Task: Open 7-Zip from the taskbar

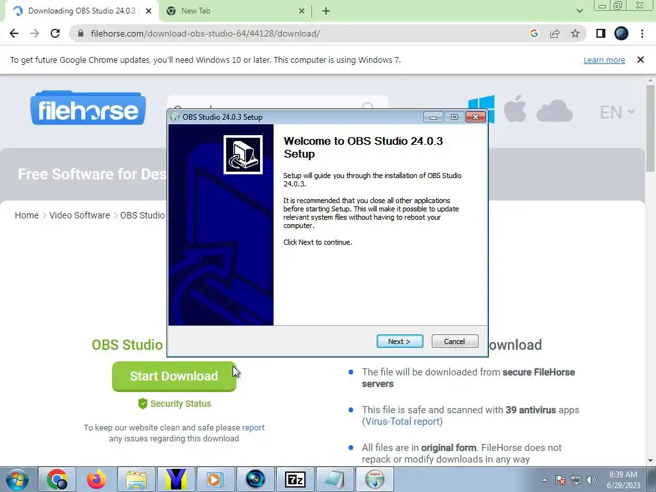Action: [295, 479]
